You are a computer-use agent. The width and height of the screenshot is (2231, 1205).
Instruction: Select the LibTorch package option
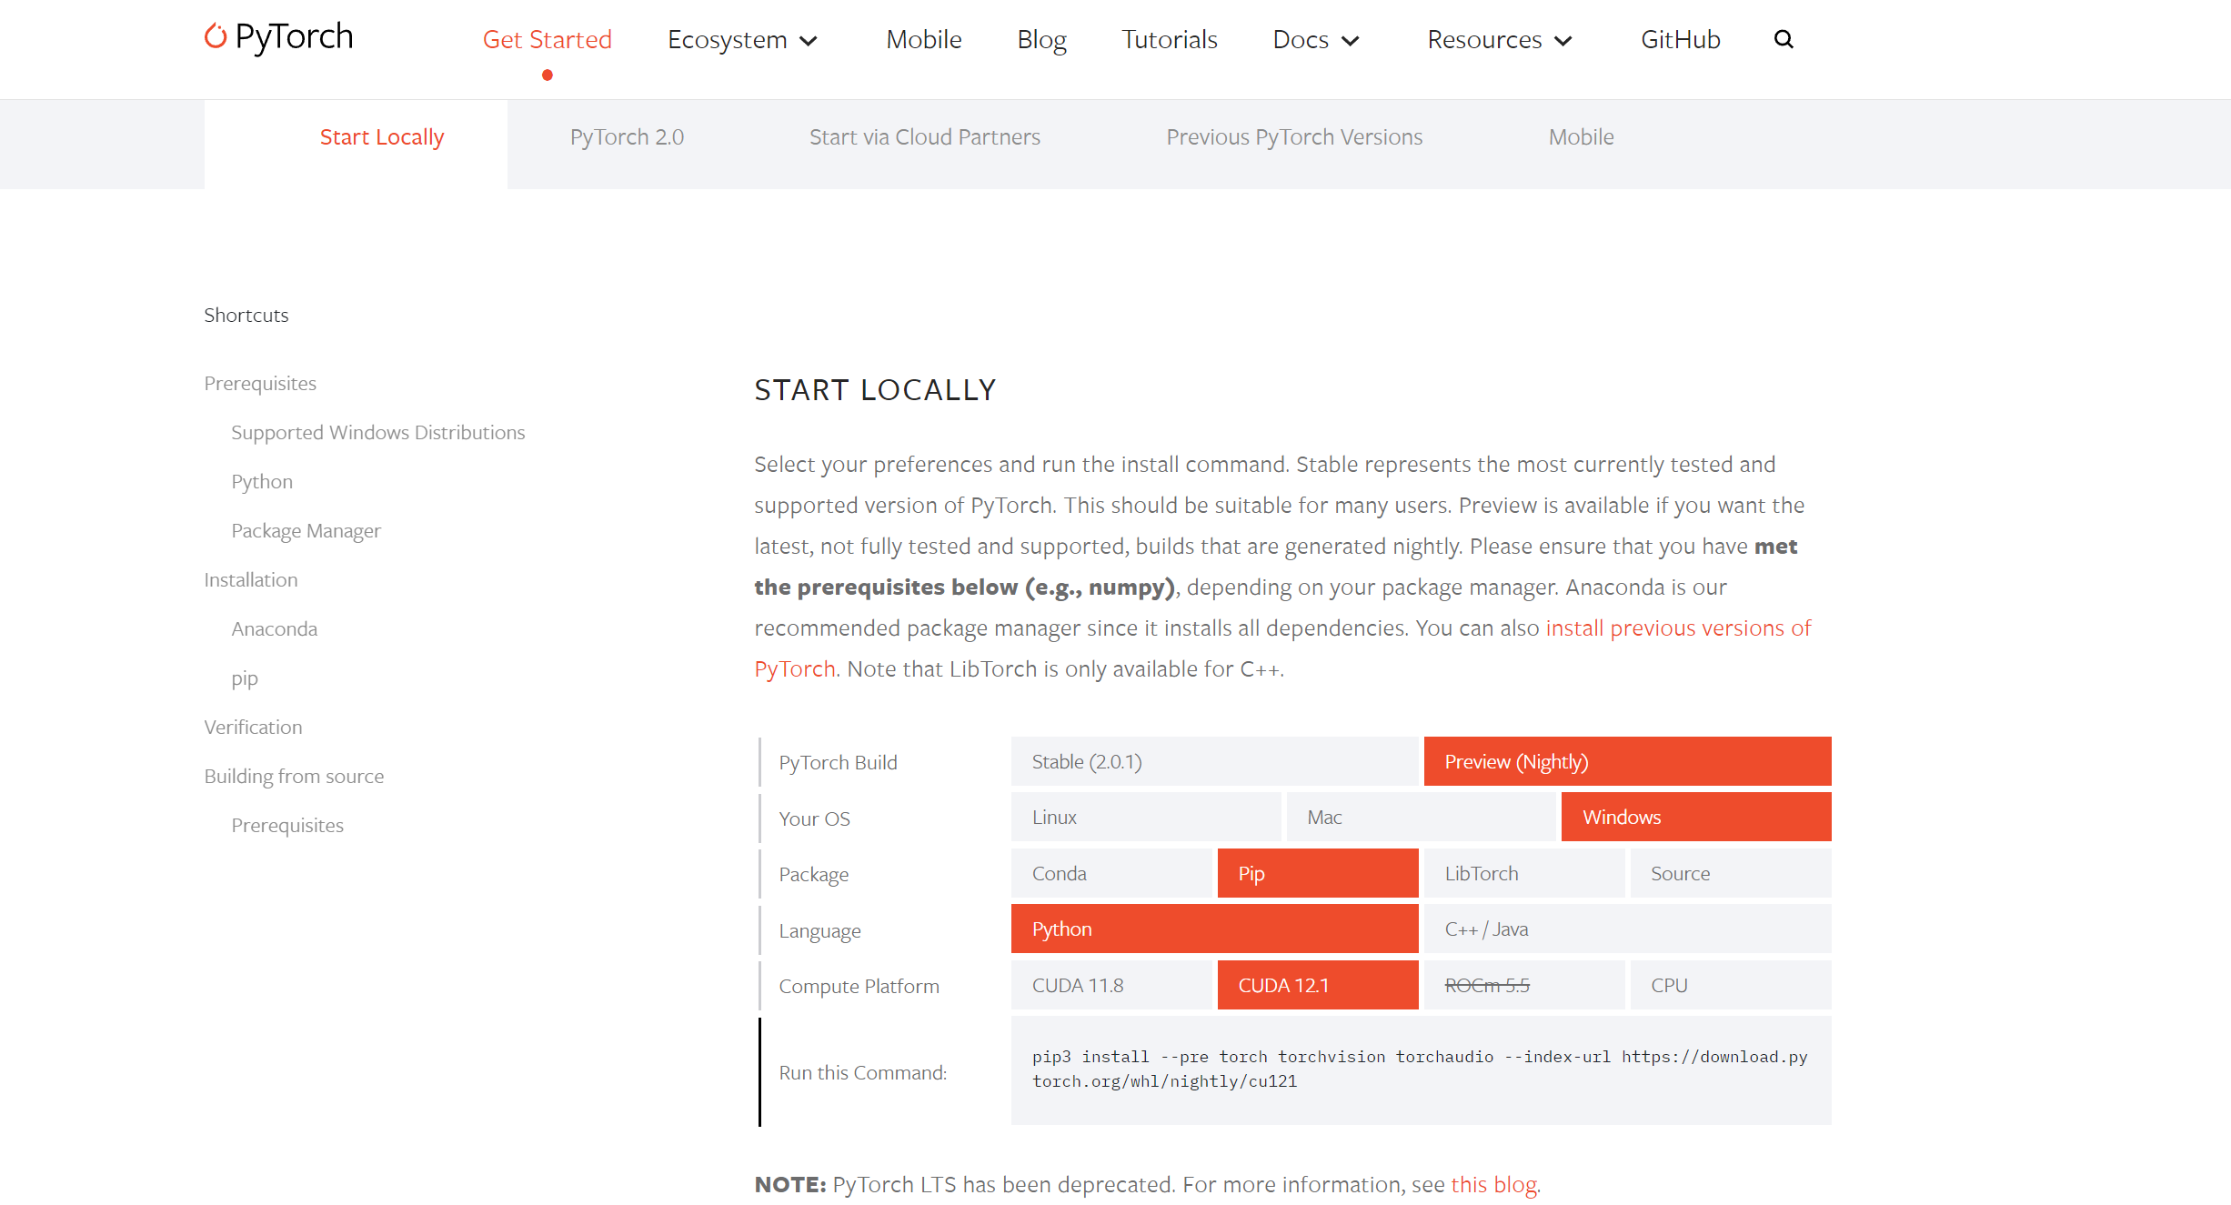coord(1524,873)
